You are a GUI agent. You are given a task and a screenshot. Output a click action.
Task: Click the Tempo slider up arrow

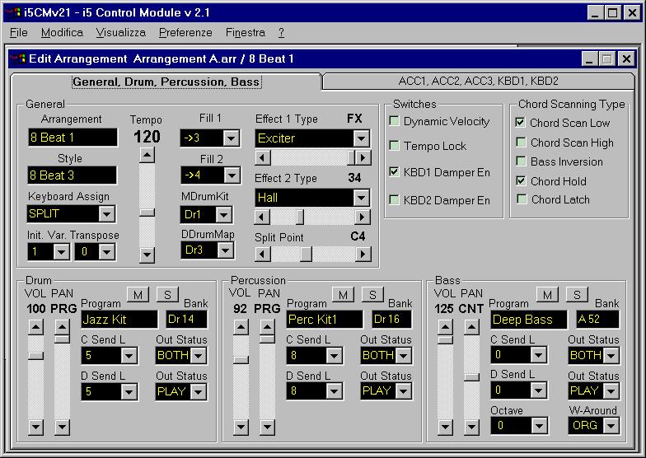coord(147,156)
